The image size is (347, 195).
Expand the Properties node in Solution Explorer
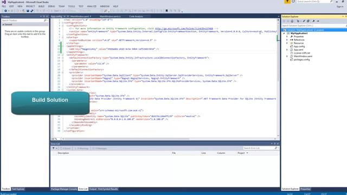(287, 36)
